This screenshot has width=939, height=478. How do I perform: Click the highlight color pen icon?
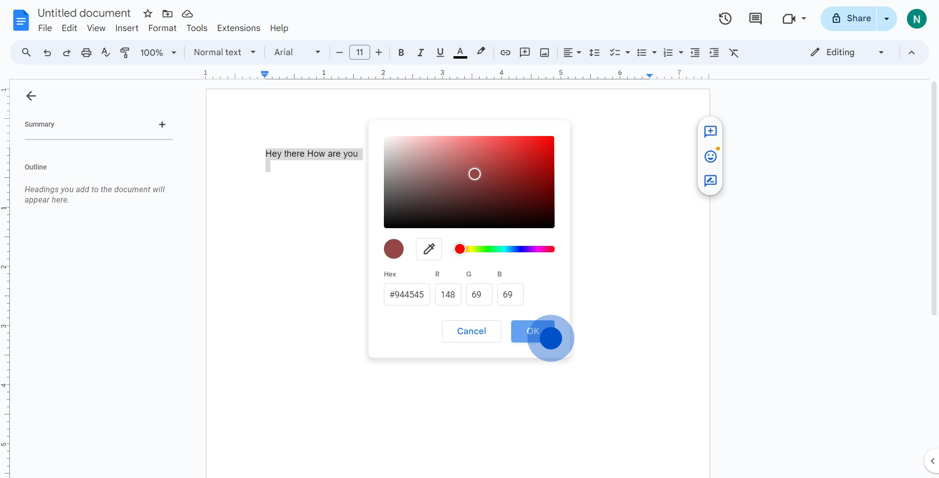click(481, 52)
